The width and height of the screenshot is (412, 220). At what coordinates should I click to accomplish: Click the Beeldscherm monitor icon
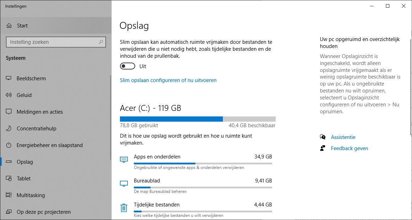pyautogui.click(x=9, y=79)
